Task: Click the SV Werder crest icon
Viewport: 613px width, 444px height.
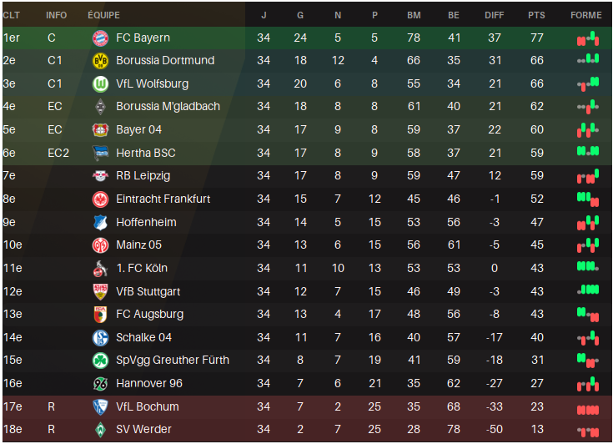Action: click(101, 430)
